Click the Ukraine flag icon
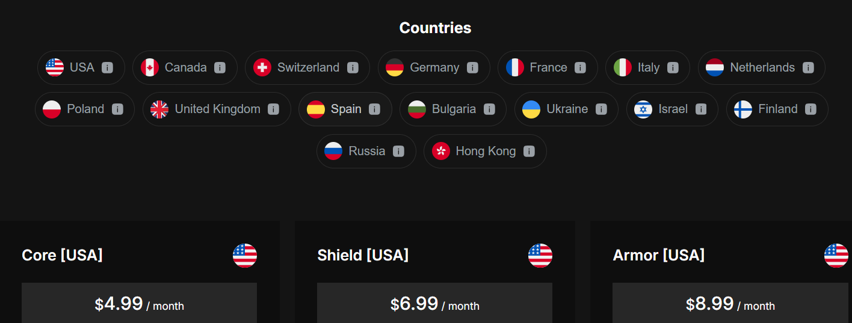This screenshot has height=323, width=852. (531, 109)
